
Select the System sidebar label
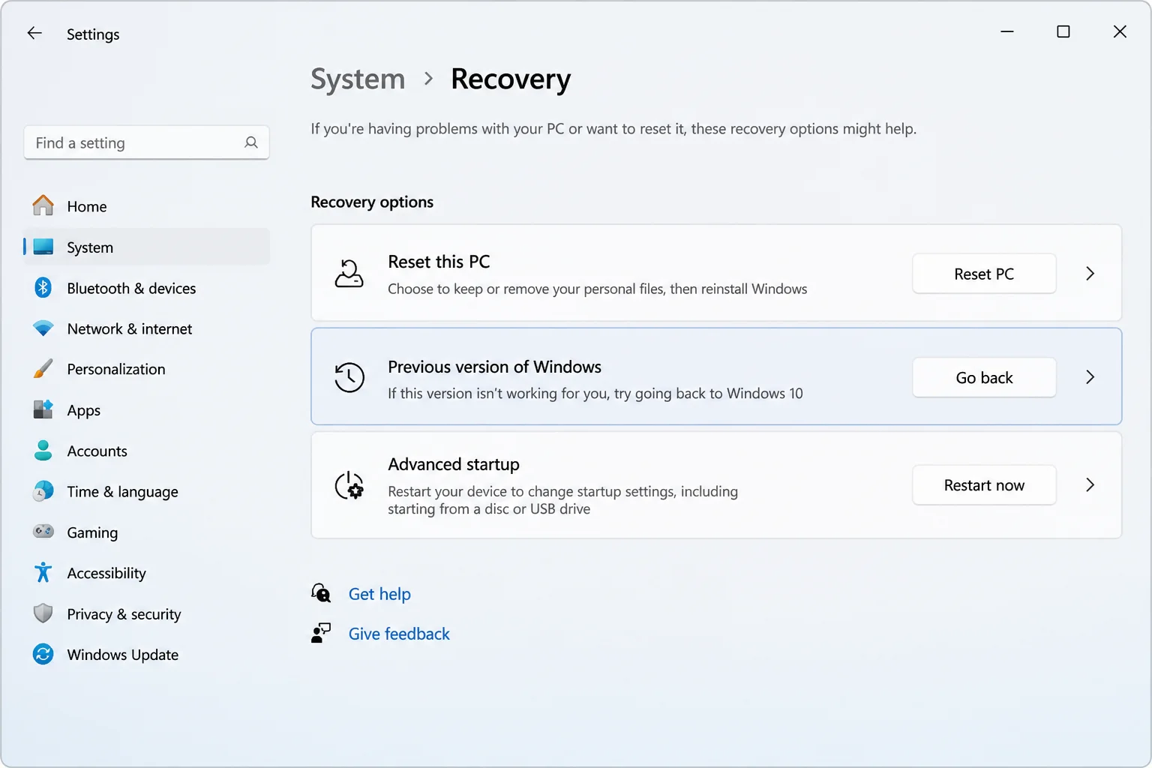click(x=90, y=247)
